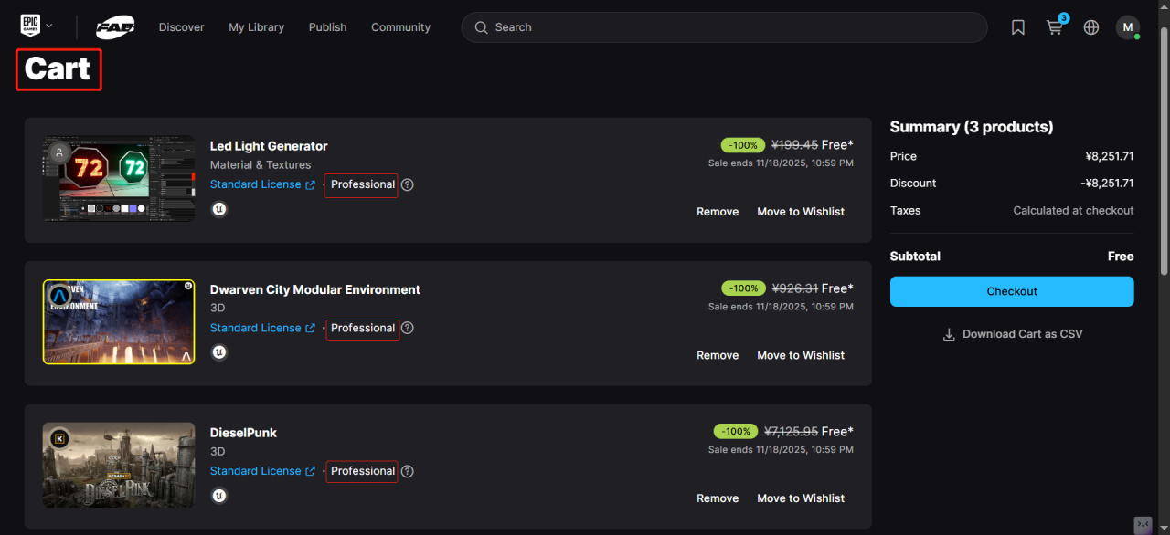Open the wishlist bookmark icon
The height and width of the screenshot is (535, 1170).
1018,27
